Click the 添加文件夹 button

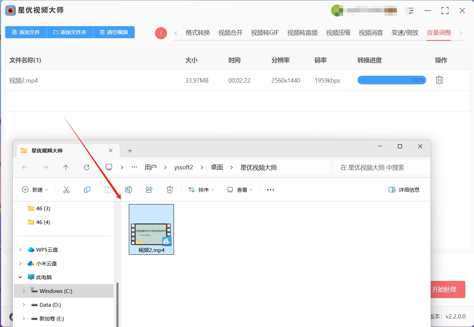[x=70, y=32]
